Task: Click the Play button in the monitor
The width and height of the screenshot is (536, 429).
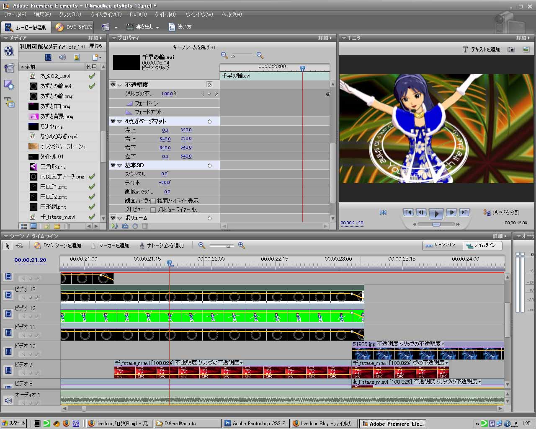Action: pos(436,213)
